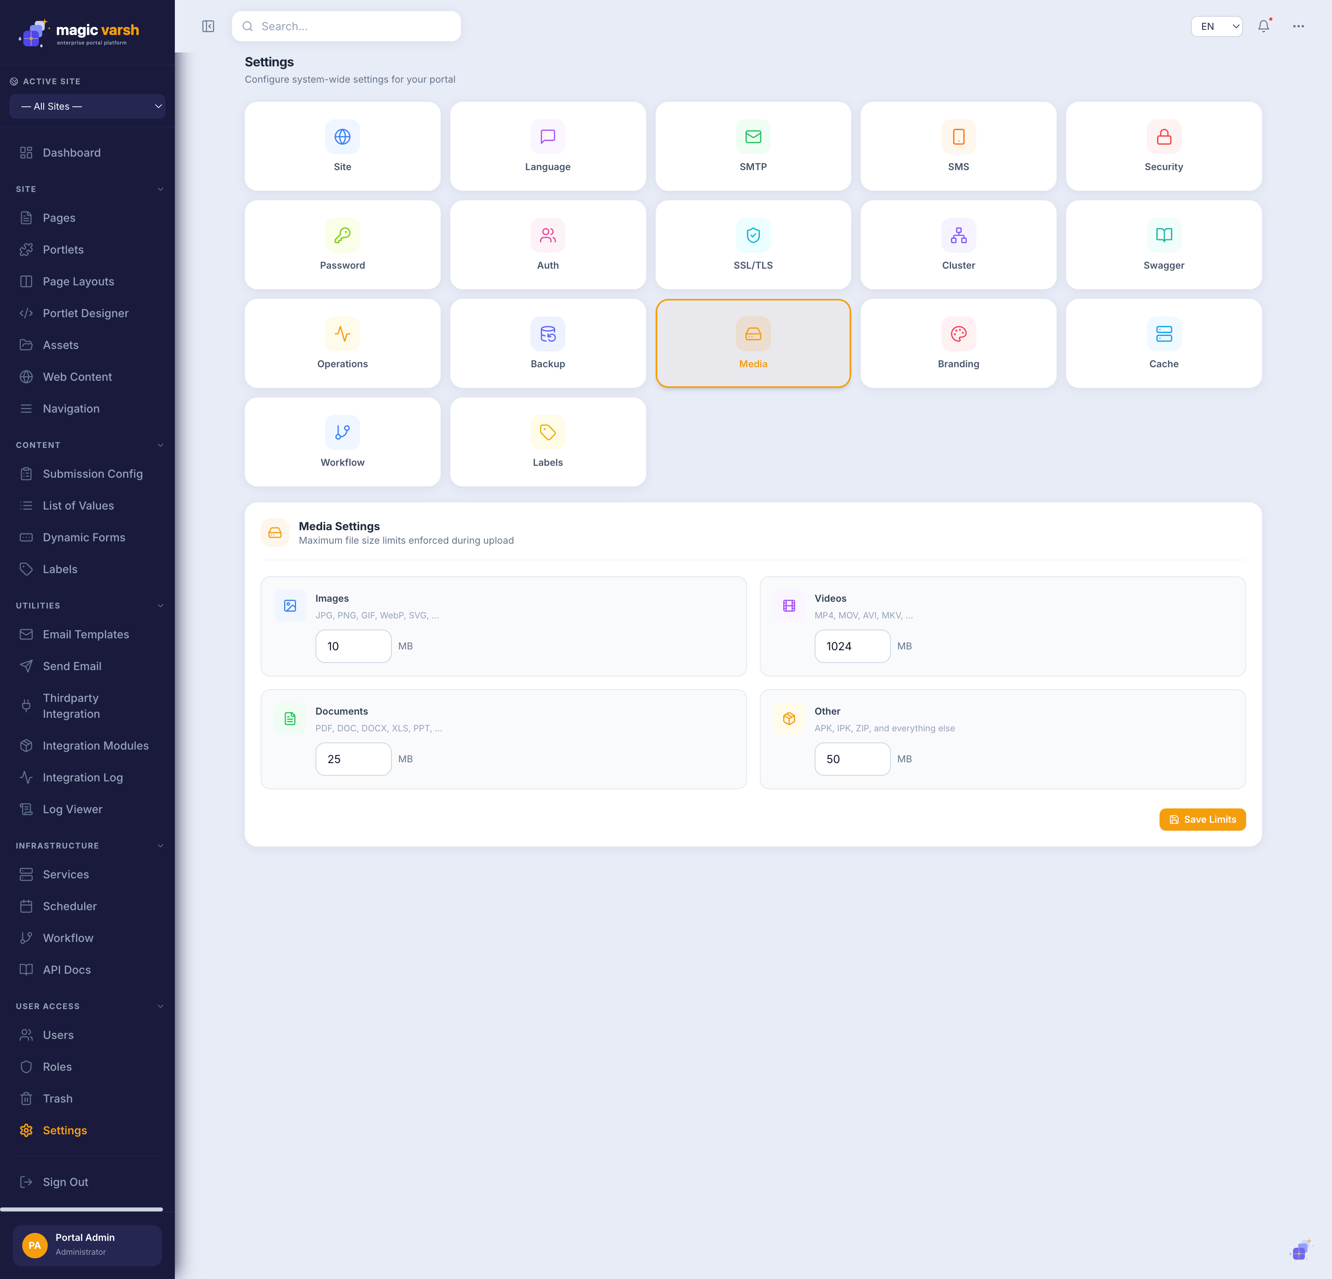The width and height of the screenshot is (1332, 1279).
Task: Open the Swagger settings card
Action: click(x=1164, y=245)
